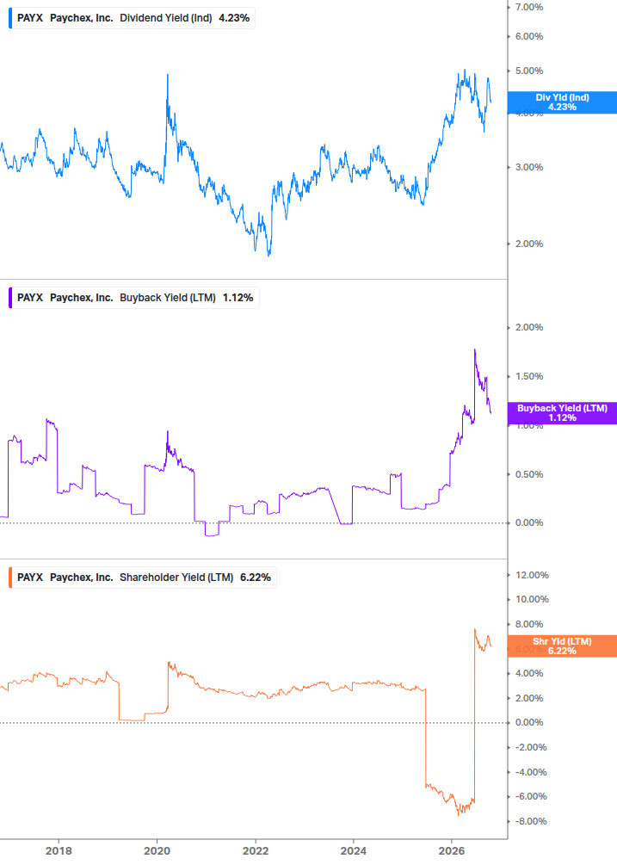Click the 0.50% tick on buyback yield axis

(528, 474)
